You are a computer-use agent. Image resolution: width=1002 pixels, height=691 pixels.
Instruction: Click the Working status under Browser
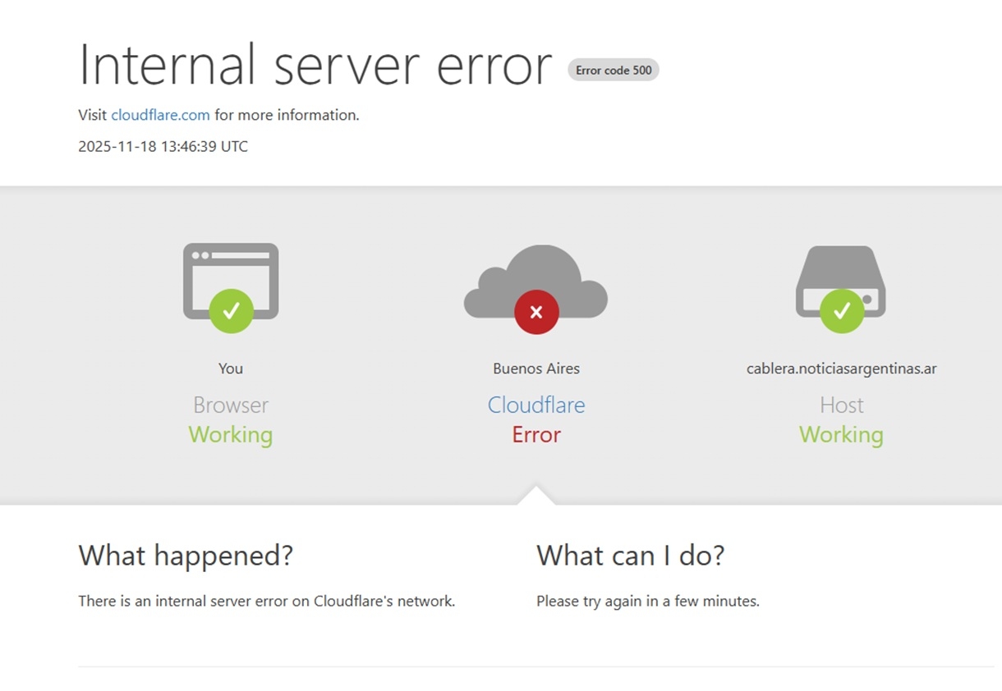tap(231, 435)
